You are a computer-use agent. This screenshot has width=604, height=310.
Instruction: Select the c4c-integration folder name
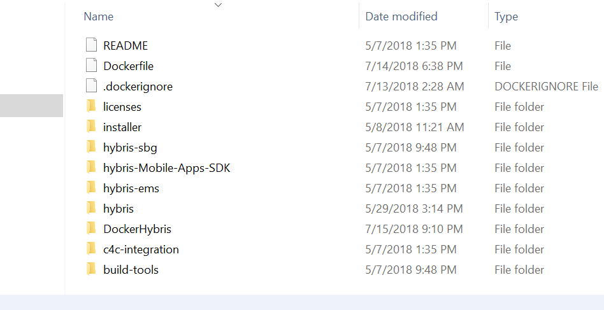[x=141, y=250]
